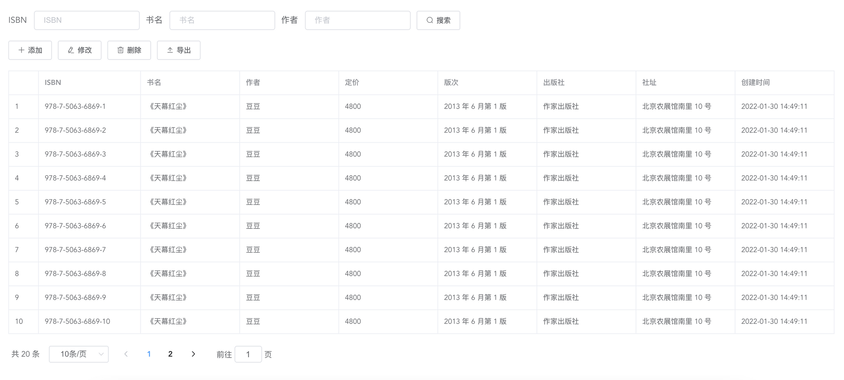This screenshot has height=380, width=844.
Task: Click price 4800 in row 3
Action: point(353,155)
